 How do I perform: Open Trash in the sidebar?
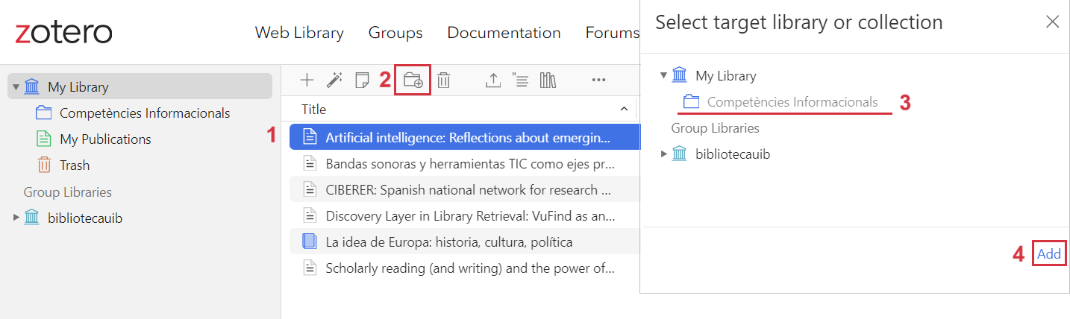(75, 165)
